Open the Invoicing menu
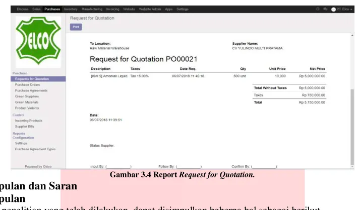Image resolution: width=357 pixels, height=210 pixels. (113, 10)
